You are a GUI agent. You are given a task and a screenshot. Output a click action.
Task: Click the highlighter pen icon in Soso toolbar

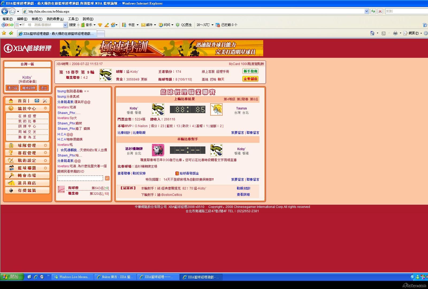point(106,25)
